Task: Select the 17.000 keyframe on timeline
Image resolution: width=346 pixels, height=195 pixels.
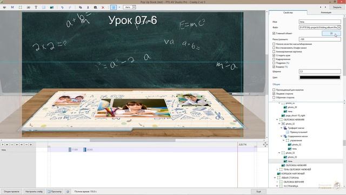Action: tap(70, 149)
